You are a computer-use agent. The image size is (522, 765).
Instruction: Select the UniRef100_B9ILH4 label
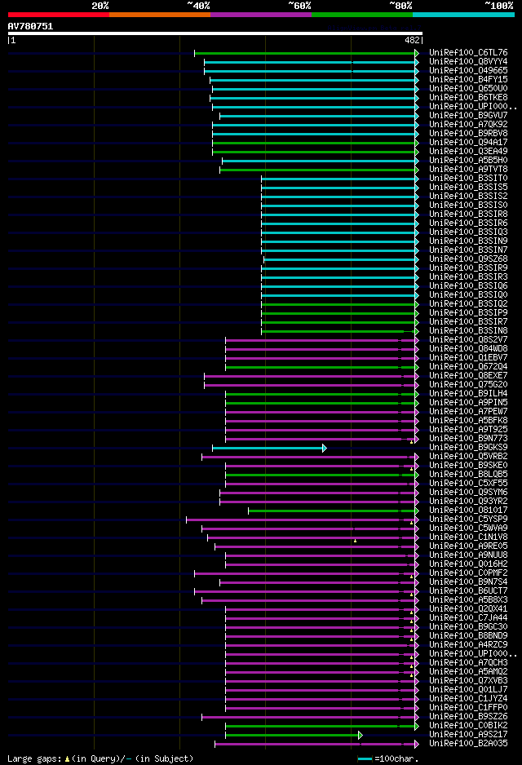coord(468,393)
